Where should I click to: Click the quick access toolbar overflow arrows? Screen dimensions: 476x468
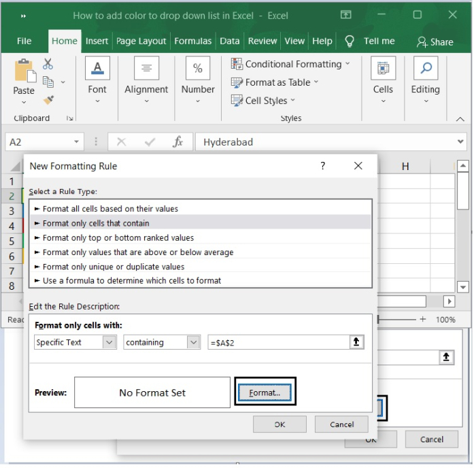pyautogui.click(x=23, y=16)
